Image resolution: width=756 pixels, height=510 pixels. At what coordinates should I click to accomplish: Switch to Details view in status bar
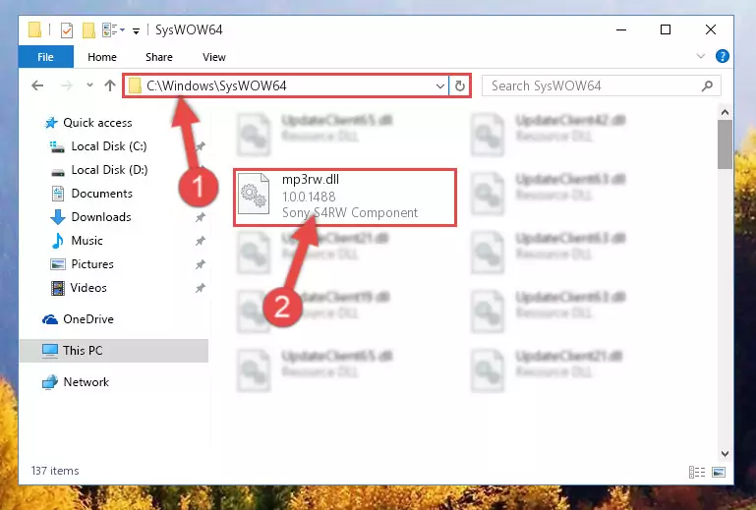click(697, 472)
